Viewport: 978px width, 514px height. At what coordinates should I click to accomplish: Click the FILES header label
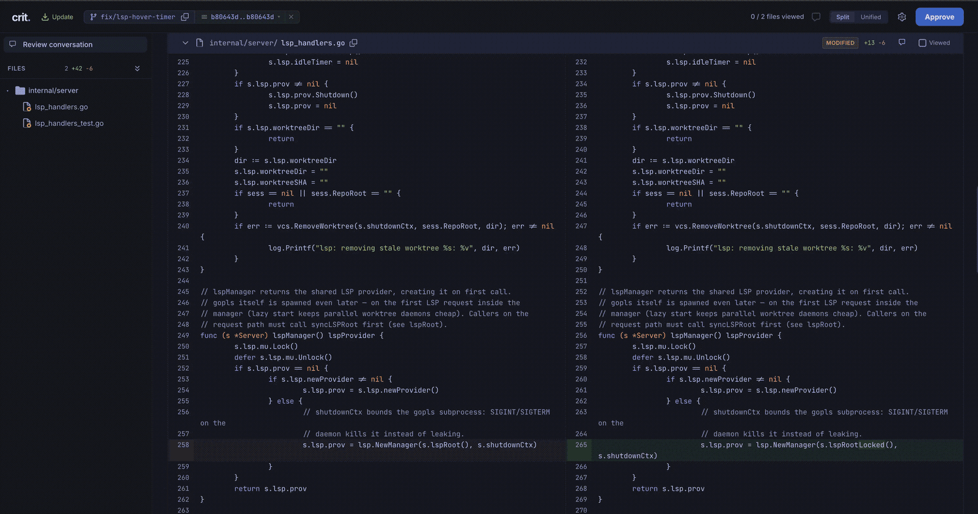(x=17, y=68)
